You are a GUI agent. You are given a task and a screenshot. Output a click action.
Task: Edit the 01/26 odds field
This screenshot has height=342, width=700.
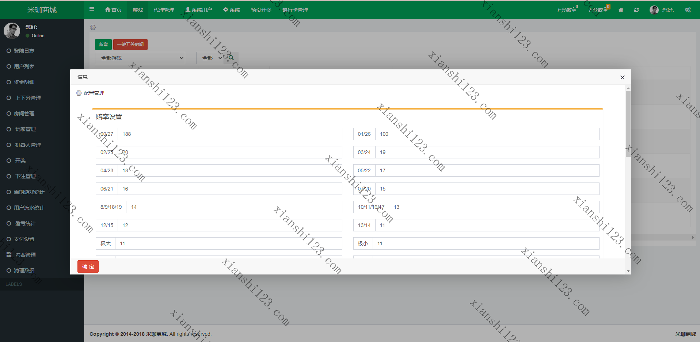[487, 134]
